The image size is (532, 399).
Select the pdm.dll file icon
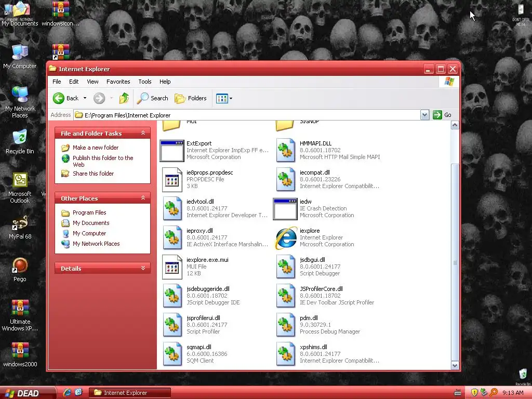[286, 325]
